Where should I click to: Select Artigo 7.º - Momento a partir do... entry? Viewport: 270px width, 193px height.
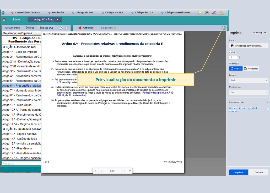click(21, 90)
